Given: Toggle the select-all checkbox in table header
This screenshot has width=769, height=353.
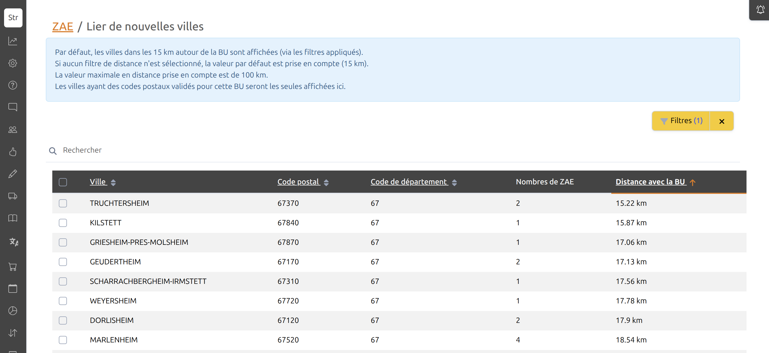Looking at the screenshot, I should 63,182.
